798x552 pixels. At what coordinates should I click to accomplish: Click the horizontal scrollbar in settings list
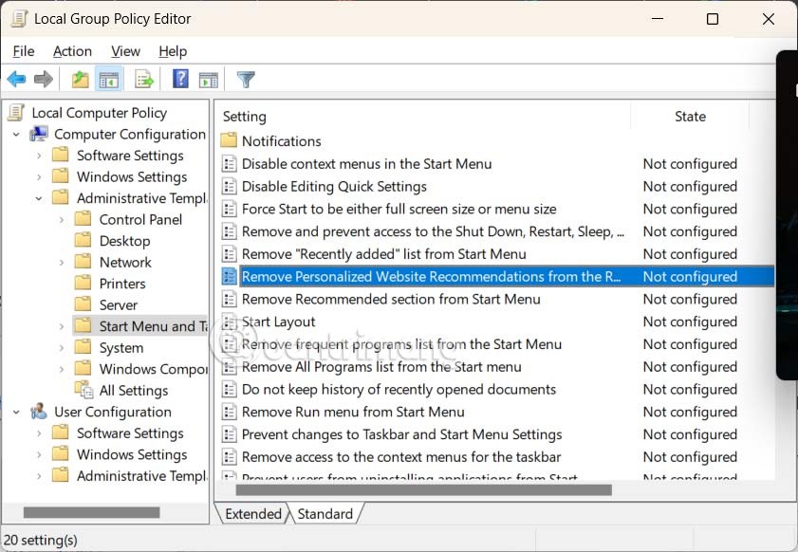pyautogui.click(x=423, y=490)
